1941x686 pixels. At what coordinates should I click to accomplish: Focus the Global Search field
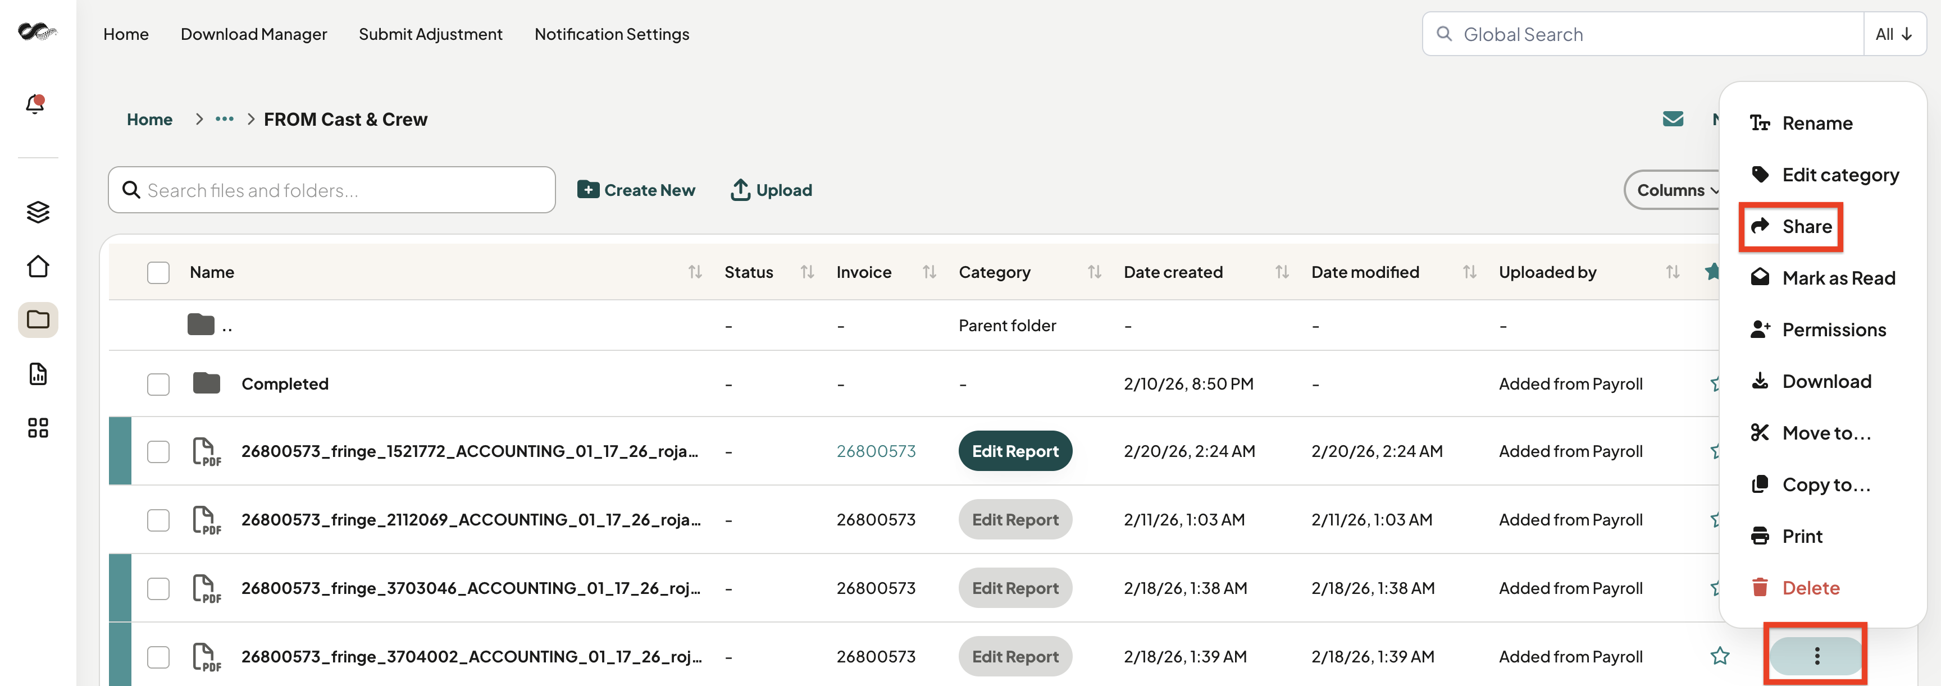pos(1643,34)
